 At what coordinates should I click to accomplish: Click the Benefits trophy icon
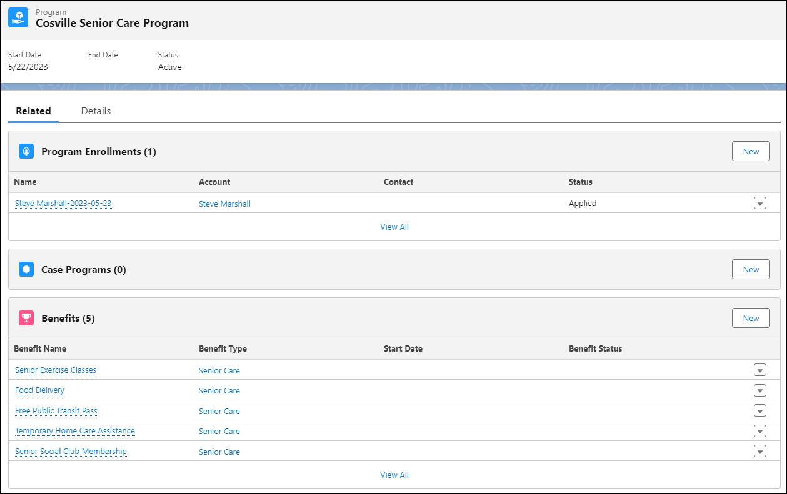26,318
